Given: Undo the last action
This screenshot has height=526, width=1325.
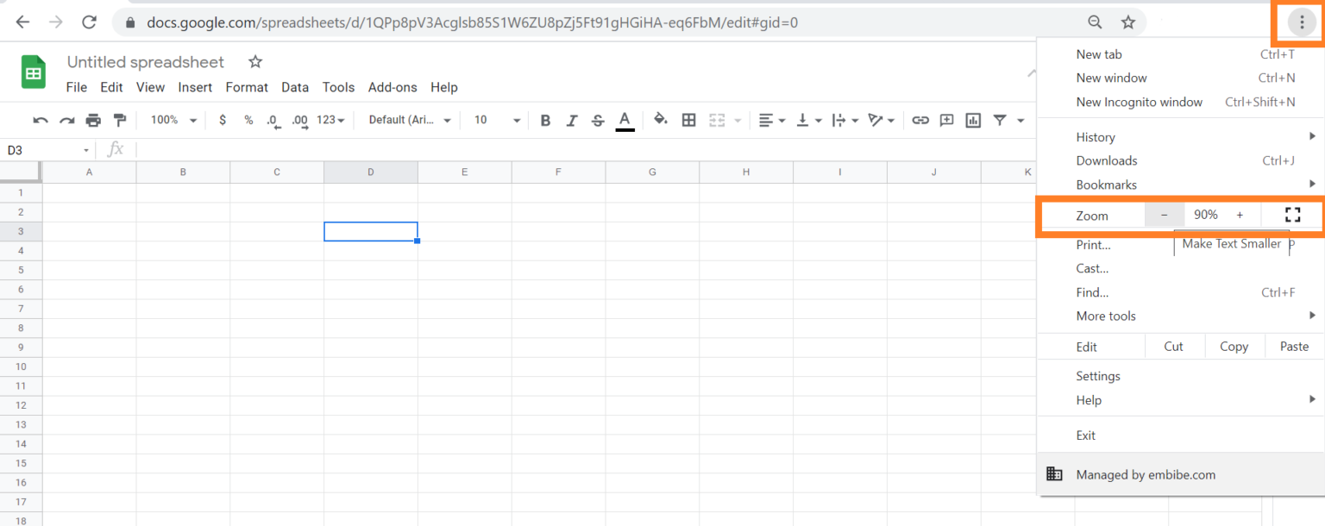Looking at the screenshot, I should pos(41,120).
